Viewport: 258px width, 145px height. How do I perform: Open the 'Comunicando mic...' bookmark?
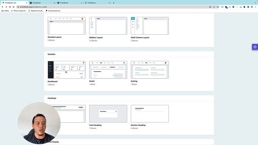click(53, 11)
